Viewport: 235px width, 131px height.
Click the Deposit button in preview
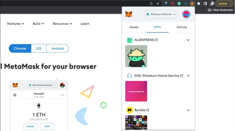[x=30, y=126]
